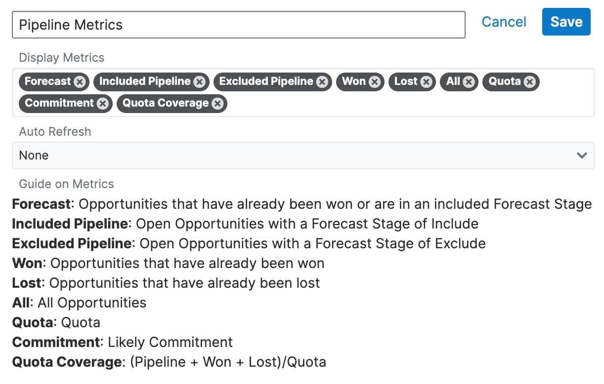This screenshot has width=604, height=384.
Task: Save the Pipeline Metrics settings
Action: 566,22
